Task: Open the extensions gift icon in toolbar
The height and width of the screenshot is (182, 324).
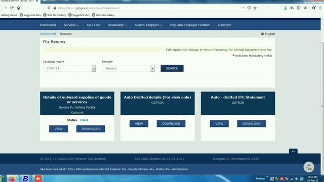Action: (314, 8)
